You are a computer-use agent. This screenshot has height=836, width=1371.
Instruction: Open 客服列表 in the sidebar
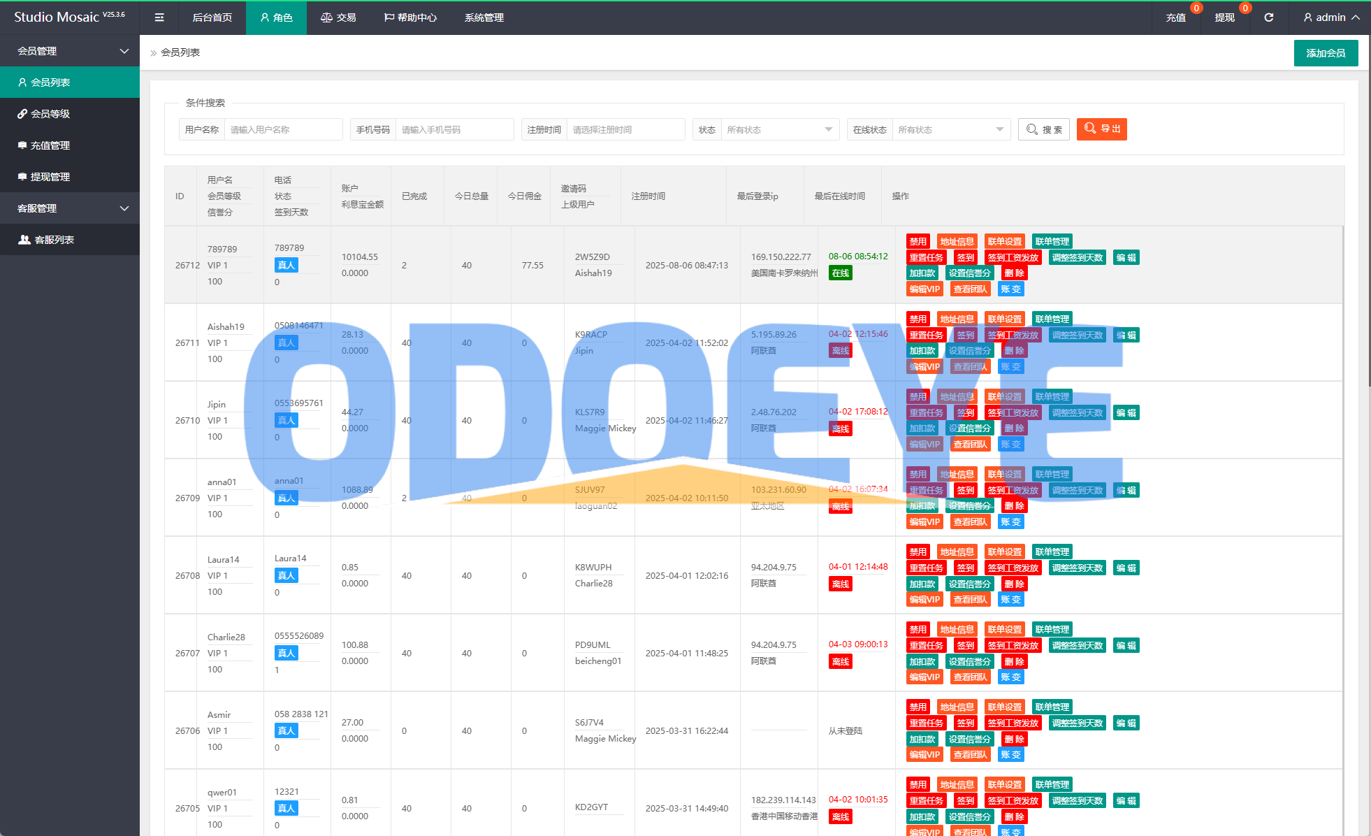pyautogui.click(x=55, y=240)
